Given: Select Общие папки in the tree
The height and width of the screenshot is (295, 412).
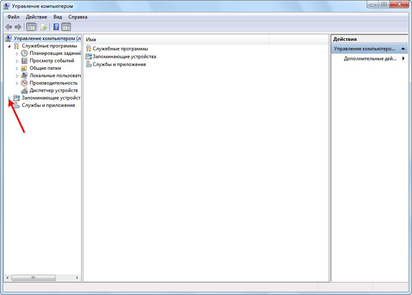Looking at the screenshot, I should point(45,68).
